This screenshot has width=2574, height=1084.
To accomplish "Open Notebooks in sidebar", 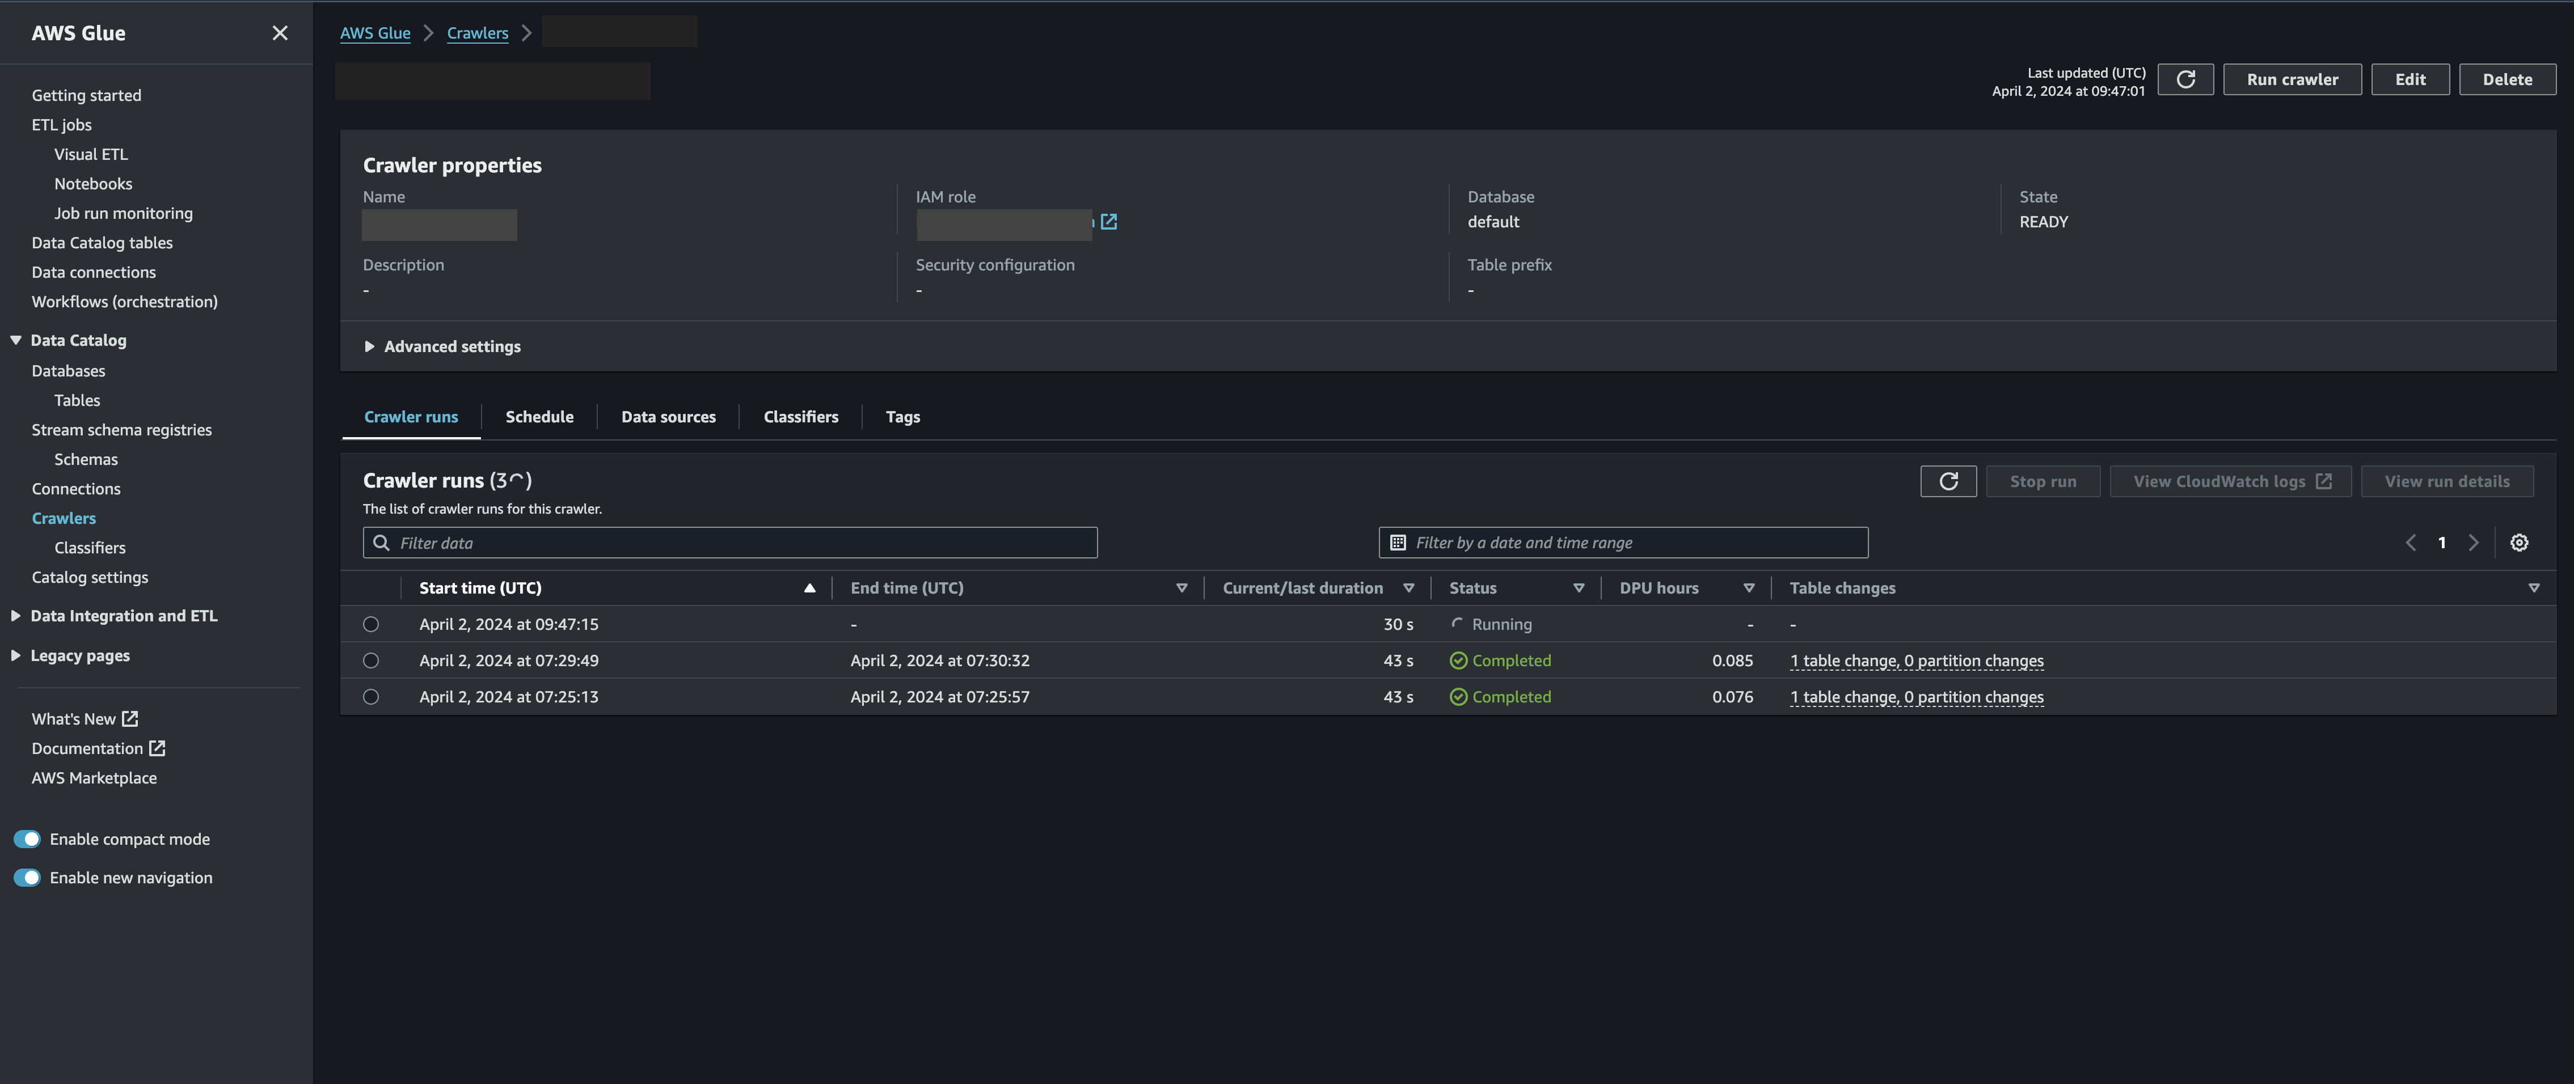I will click(x=93, y=184).
